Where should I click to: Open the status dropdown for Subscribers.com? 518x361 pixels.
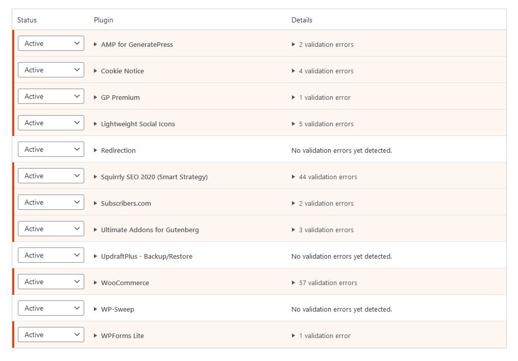tap(51, 202)
